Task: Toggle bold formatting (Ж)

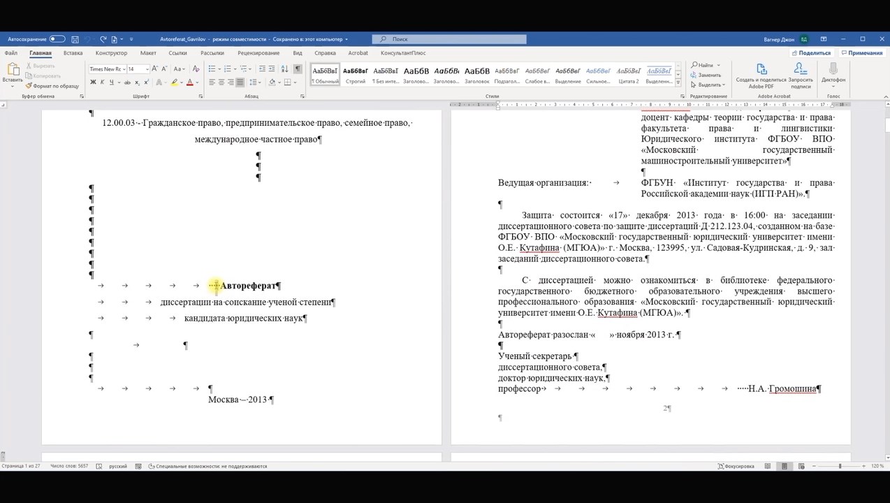Action: click(92, 82)
